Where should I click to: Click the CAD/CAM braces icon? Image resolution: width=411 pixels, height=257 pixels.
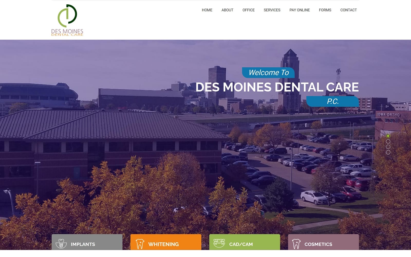coord(219,243)
